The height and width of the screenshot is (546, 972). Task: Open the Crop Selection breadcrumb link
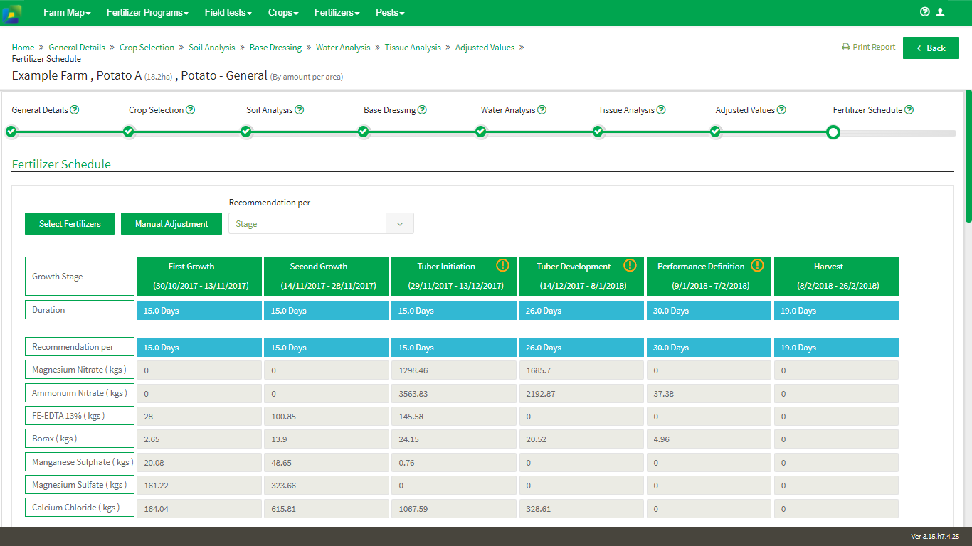coord(147,48)
